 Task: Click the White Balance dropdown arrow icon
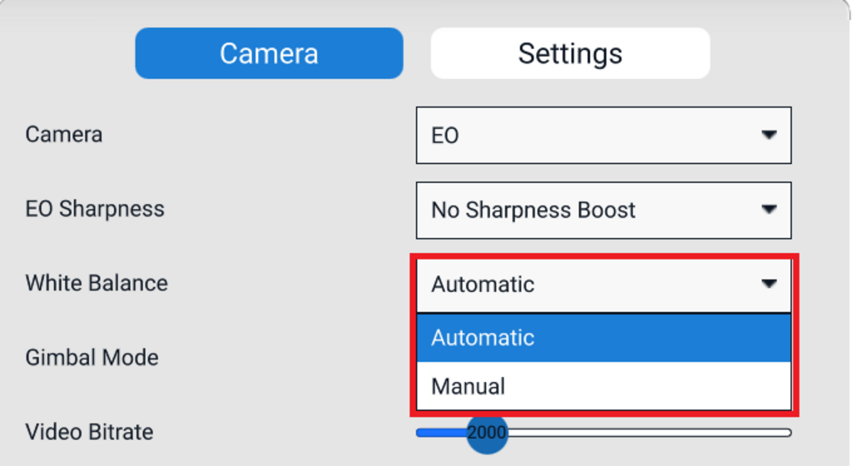(x=769, y=284)
